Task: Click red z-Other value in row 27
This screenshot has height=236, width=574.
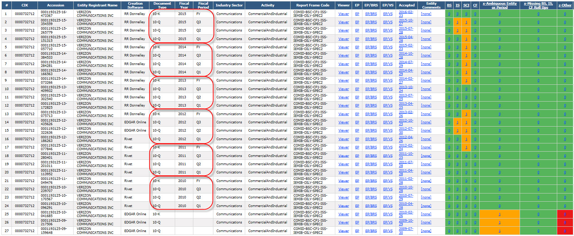Action: 565,231
